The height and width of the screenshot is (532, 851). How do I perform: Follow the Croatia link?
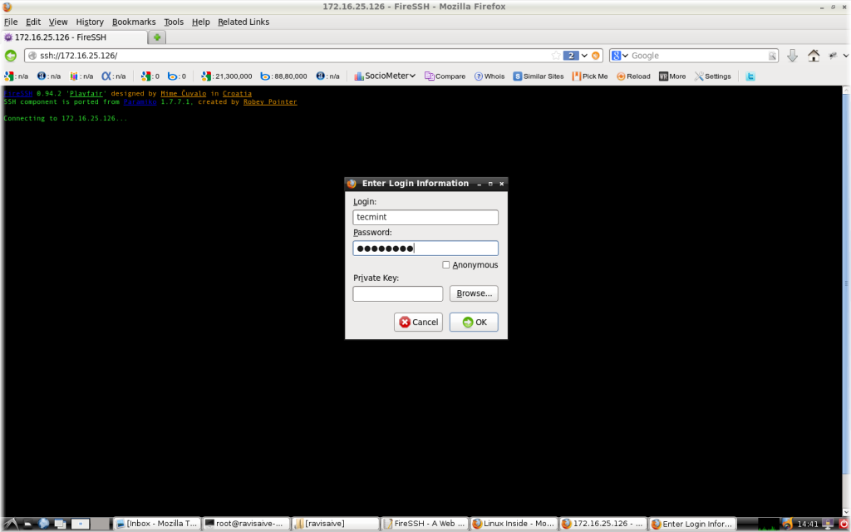point(237,93)
